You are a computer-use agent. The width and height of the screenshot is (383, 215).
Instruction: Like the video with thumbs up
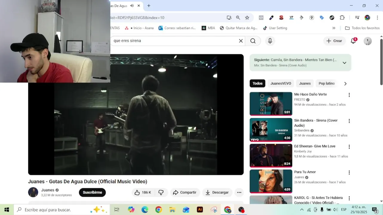click(x=143, y=193)
